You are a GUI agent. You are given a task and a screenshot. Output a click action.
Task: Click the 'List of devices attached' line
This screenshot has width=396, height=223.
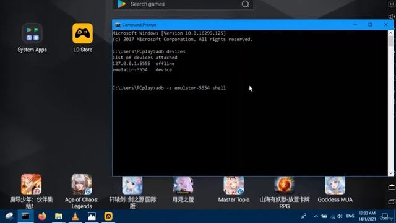(145, 58)
